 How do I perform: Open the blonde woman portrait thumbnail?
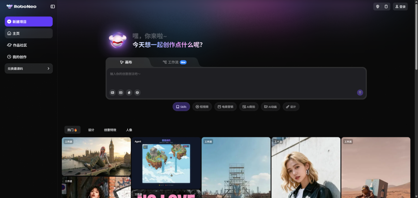(x=306, y=168)
